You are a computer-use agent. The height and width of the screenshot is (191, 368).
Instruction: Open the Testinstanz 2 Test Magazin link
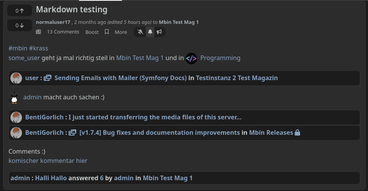[x=236, y=78]
